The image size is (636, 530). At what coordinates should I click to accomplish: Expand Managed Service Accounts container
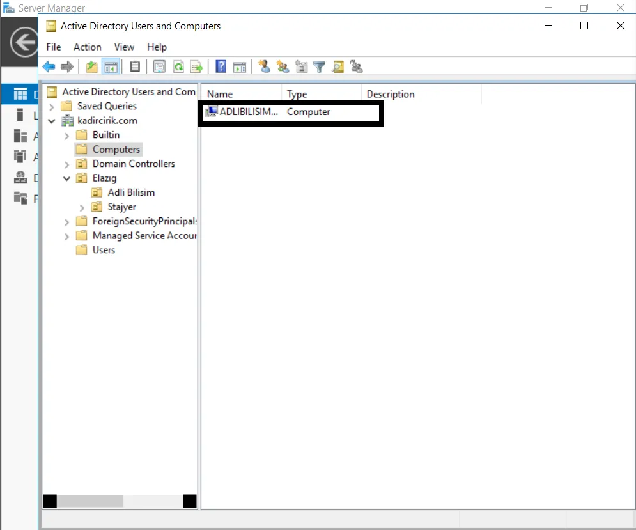pos(67,236)
